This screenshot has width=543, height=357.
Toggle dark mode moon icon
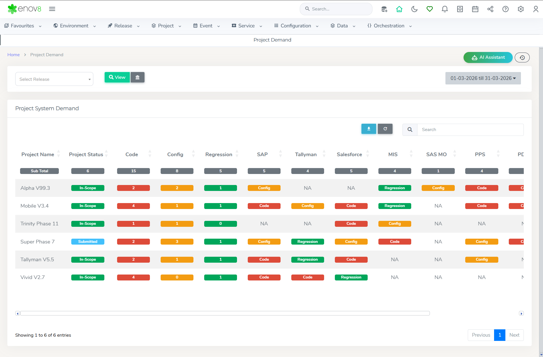[414, 9]
